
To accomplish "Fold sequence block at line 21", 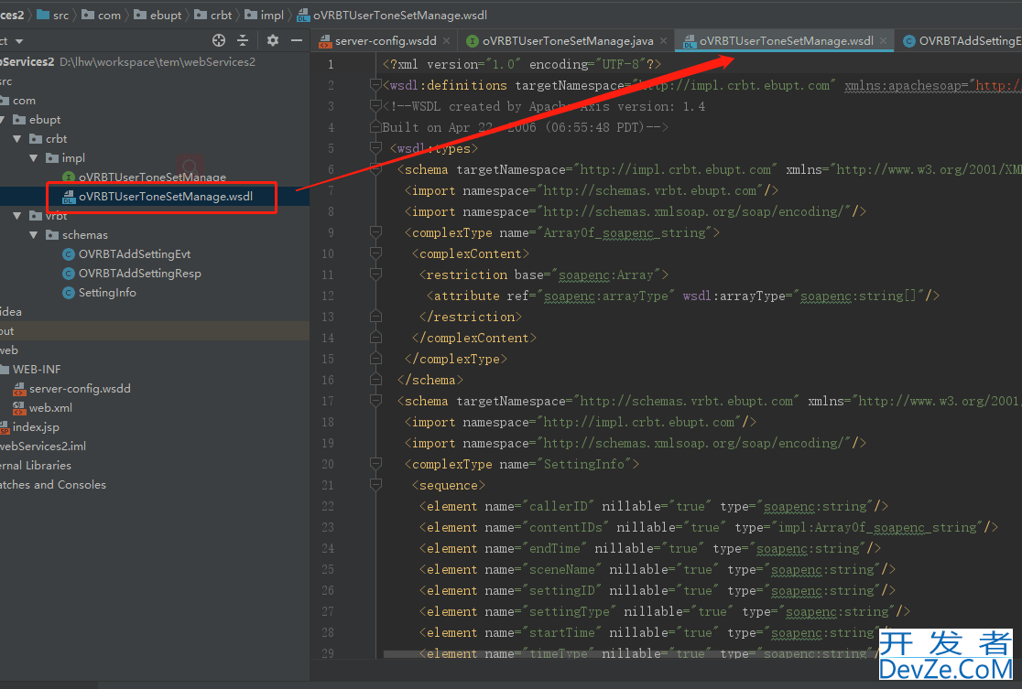I will 375,485.
